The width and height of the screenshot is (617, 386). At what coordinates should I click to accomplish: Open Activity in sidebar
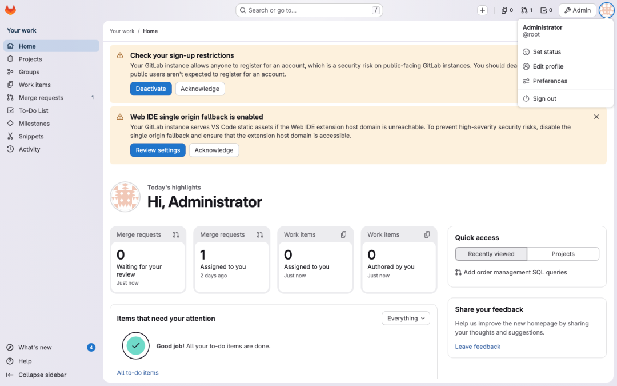click(x=51, y=149)
